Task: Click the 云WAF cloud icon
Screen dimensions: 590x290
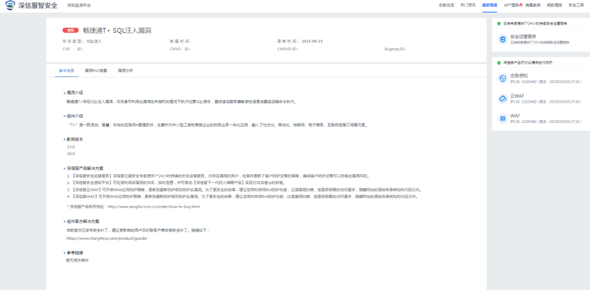Action: pos(503,98)
